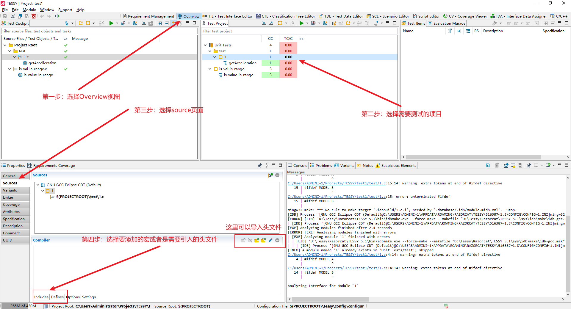Click expand-all plus icon in Test Cockpit toolbar

coord(160,23)
